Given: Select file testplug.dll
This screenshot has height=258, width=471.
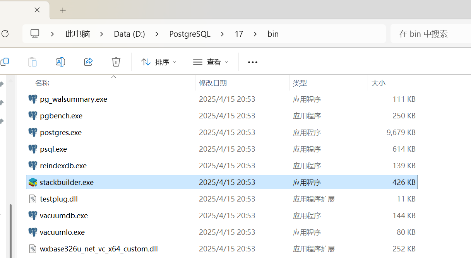Looking at the screenshot, I should pyautogui.click(x=59, y=199).
